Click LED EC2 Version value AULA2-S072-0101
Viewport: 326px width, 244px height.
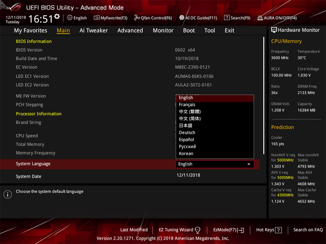pyautogui.click(x=193, y=85)
